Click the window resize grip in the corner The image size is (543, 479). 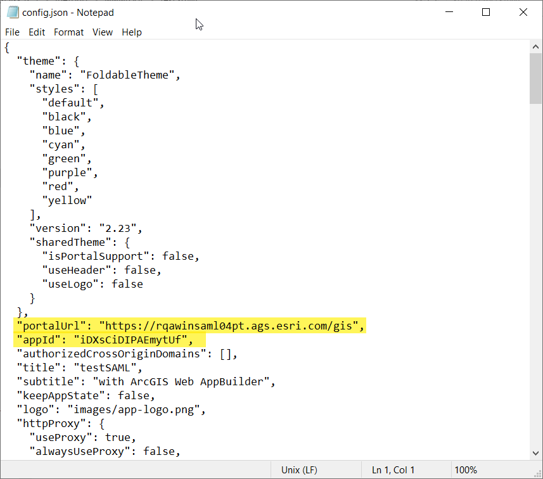pyautogui.click(x=538, y=474)
